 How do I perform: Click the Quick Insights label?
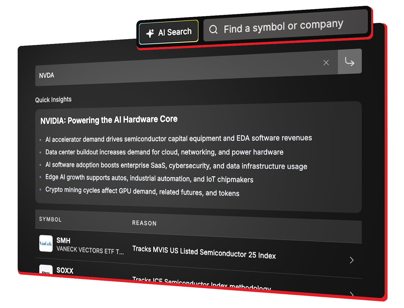(53, 100)
